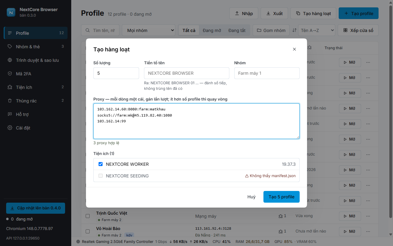Click the puzzle icon in the table header
Viewport: 393px width, 246px height.
click(x=309, y=48)
